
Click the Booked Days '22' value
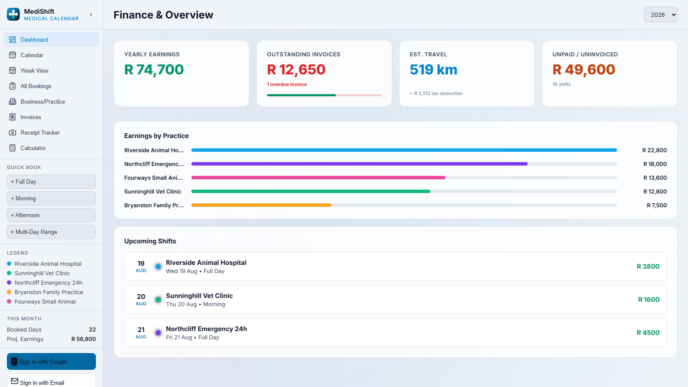pos(92,329)
